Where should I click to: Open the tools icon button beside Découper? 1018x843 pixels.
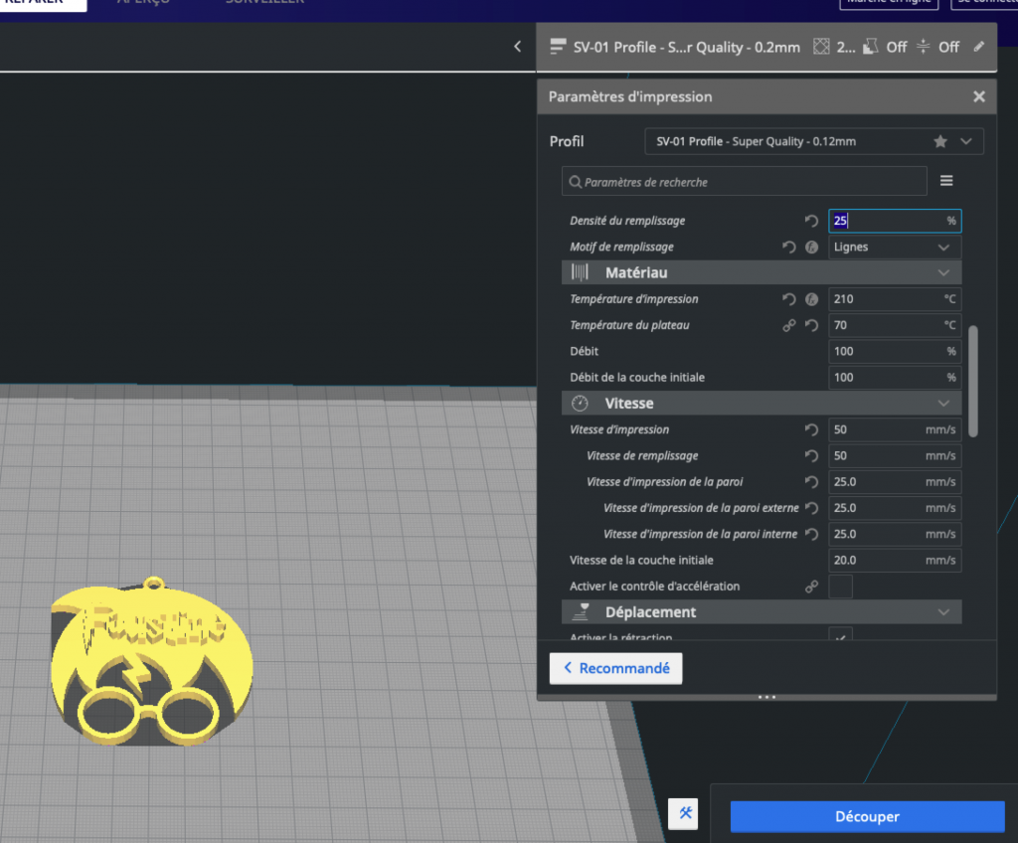pos(685,813)
